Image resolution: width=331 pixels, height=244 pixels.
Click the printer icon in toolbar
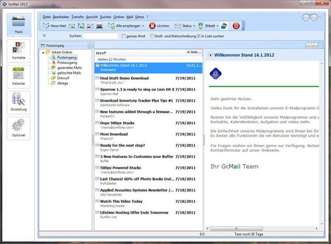(99, 26)
